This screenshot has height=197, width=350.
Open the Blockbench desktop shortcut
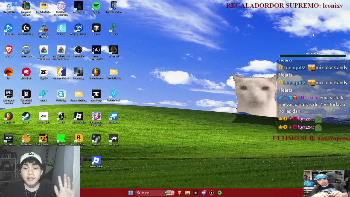coord(114,118)
